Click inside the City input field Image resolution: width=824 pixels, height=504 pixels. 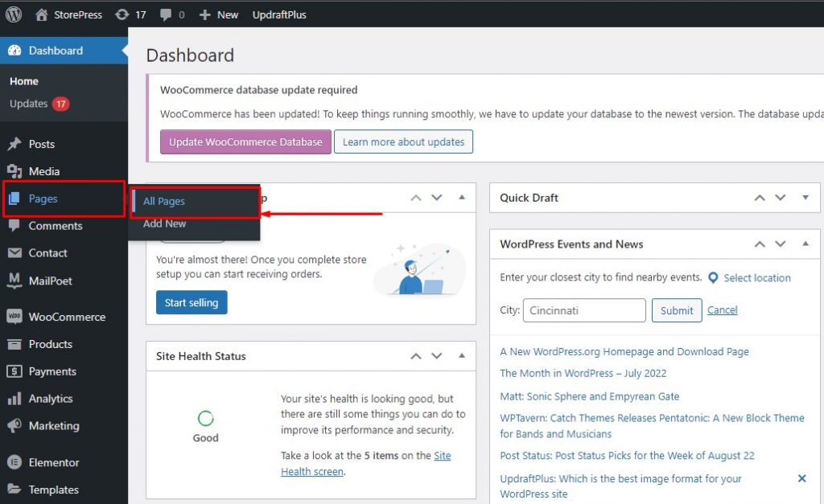pos(584,310)
